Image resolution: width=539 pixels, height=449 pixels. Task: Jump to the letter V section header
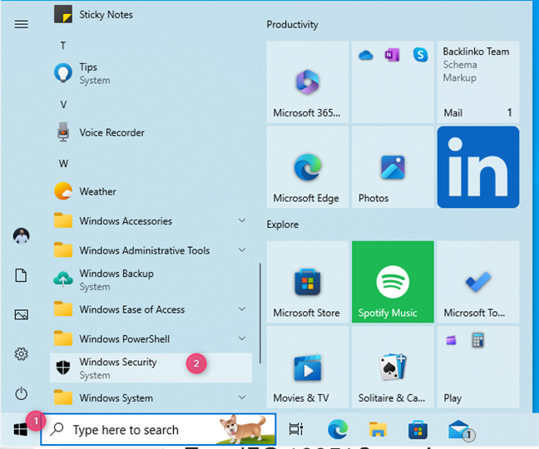(x=63, y=105)
